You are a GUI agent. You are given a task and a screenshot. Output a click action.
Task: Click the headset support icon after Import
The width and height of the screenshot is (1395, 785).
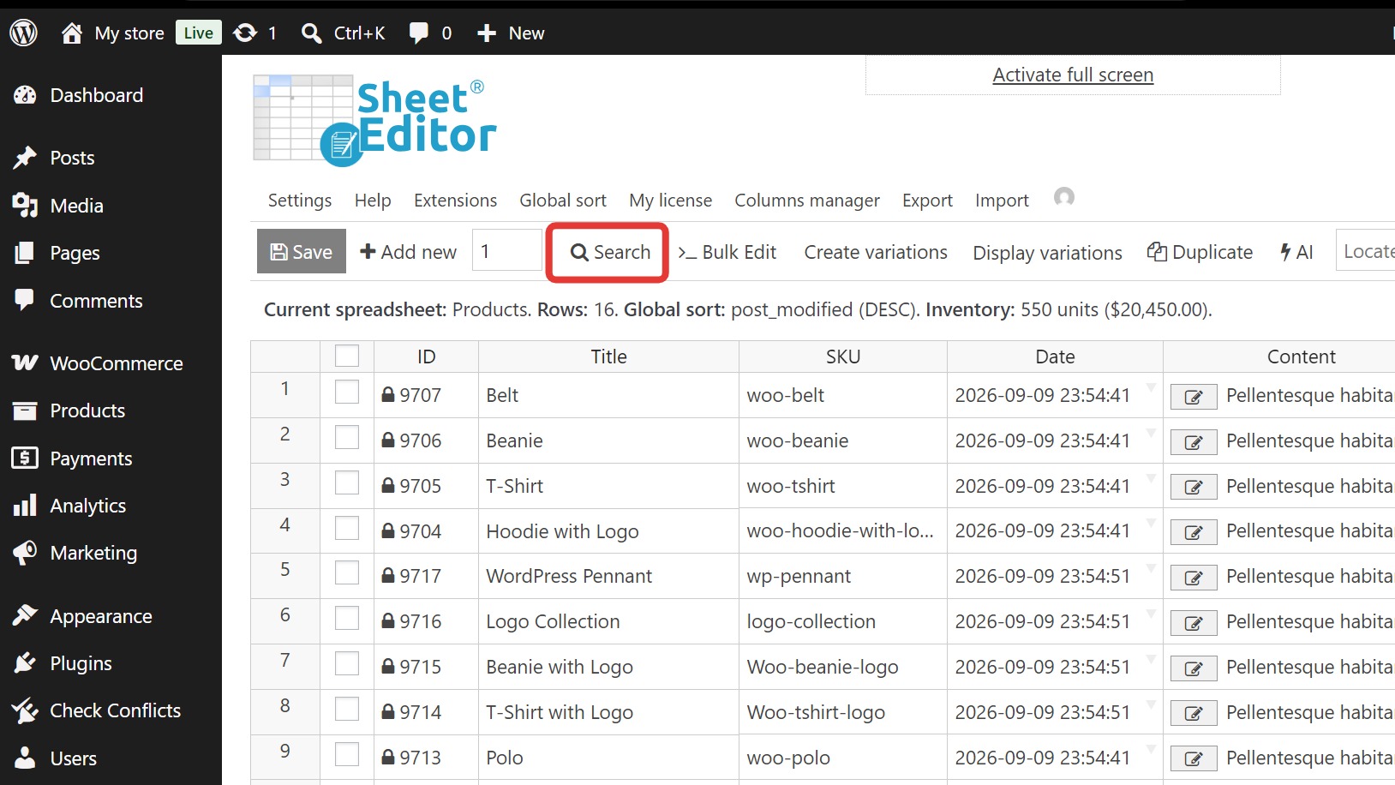[x=1064, y=198]
